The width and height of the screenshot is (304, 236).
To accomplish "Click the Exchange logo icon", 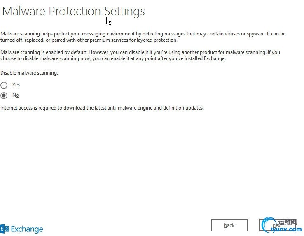I will [5, 229].
